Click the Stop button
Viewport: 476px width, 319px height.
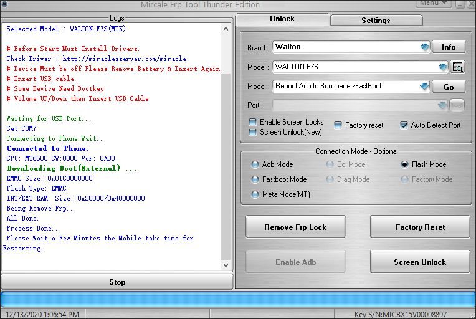[117, 282]
